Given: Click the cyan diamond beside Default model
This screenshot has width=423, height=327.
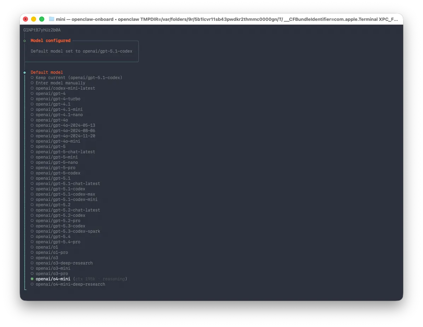Looking at the screenshot, I should (25, 72).
